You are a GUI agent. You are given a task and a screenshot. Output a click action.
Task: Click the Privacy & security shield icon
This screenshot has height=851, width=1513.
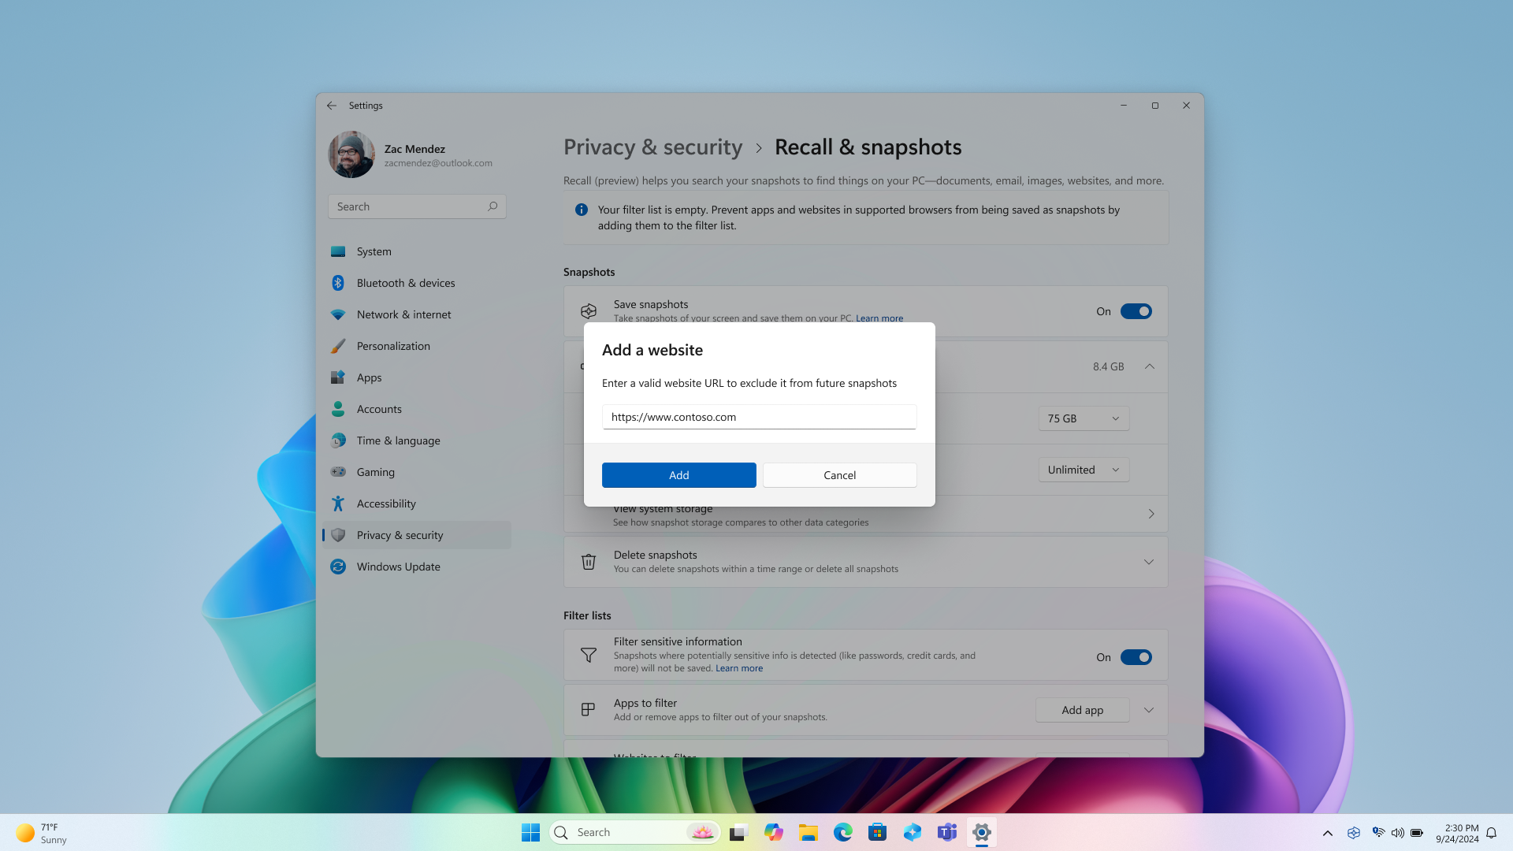click(338, 534)
